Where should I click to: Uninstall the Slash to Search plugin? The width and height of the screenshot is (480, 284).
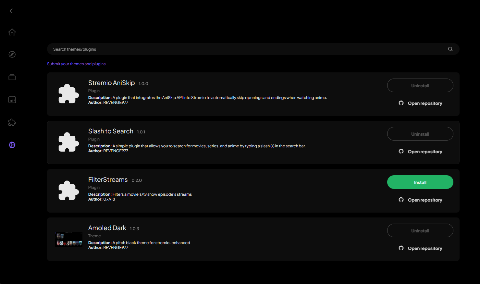click(420, 134)
